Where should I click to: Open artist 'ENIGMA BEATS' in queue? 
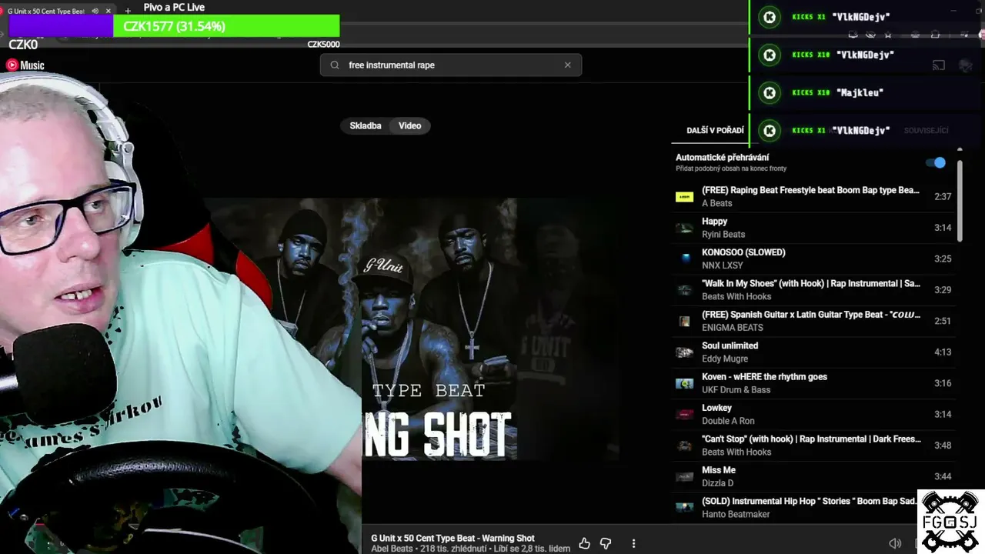(733, 328)
